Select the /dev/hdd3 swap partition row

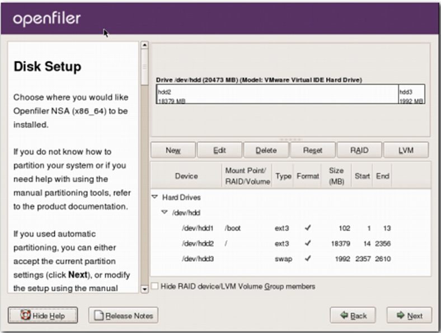coord(290,259)
